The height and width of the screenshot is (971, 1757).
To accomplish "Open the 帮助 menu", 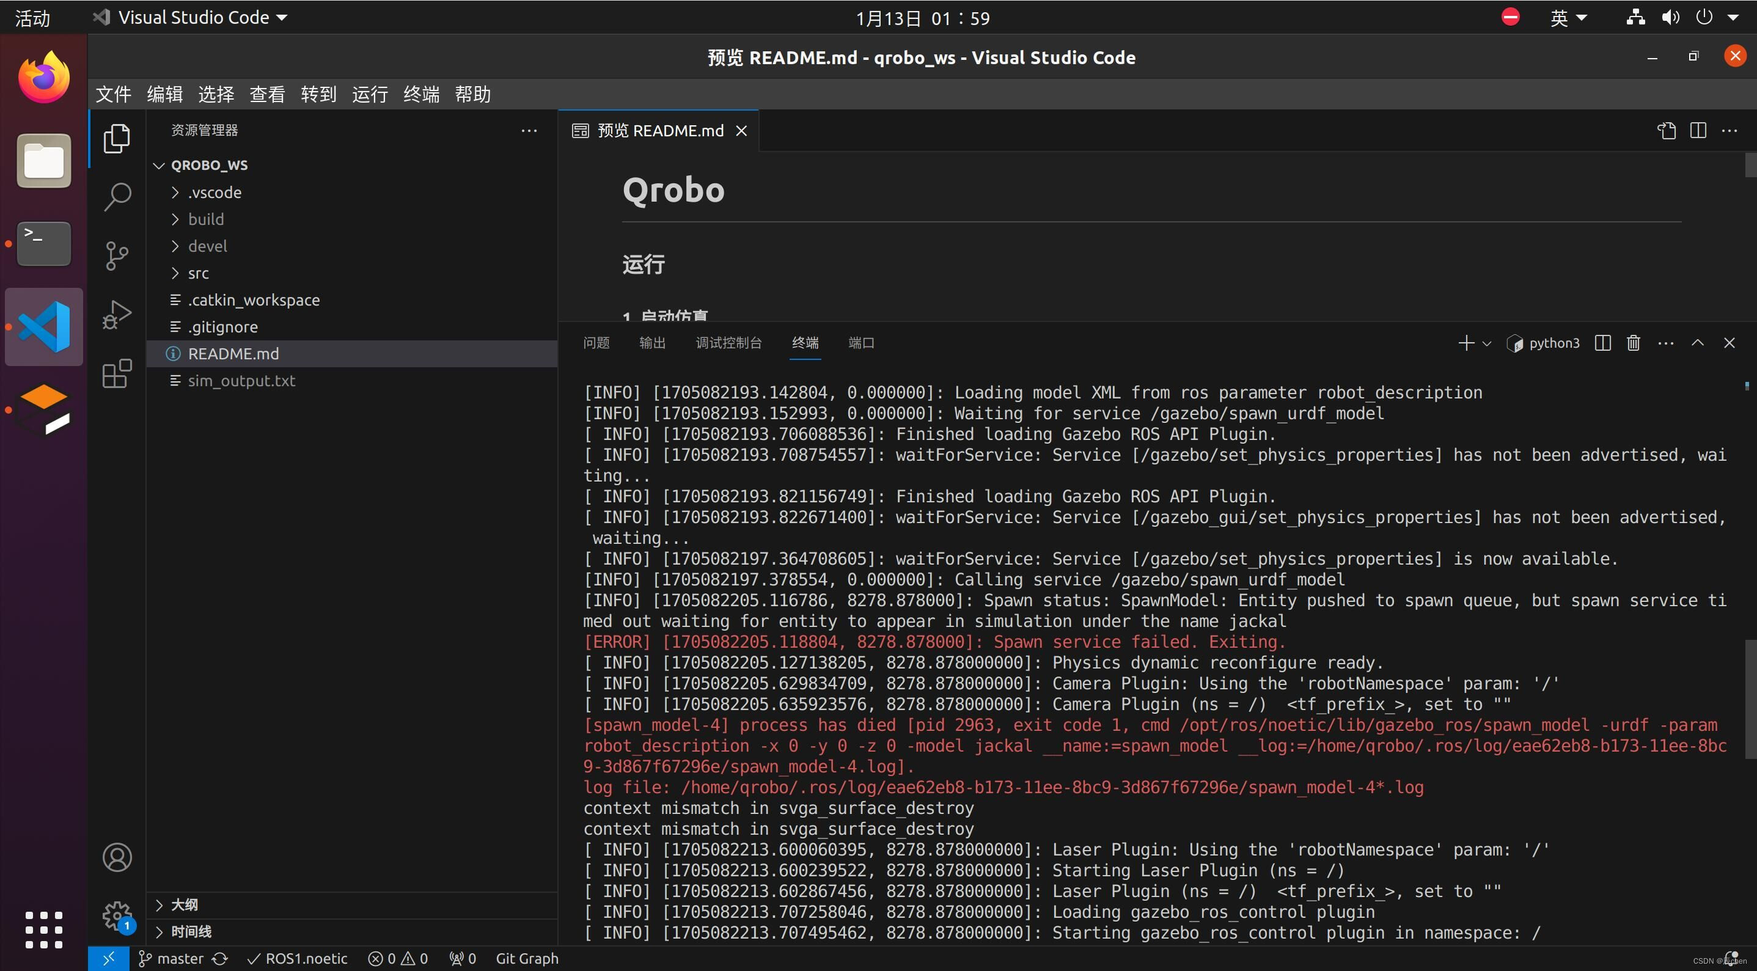I will click(x=472, y=94).
